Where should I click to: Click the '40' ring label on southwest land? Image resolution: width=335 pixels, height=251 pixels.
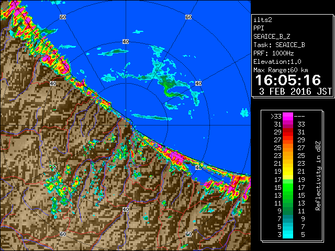[x=53, y=167]
